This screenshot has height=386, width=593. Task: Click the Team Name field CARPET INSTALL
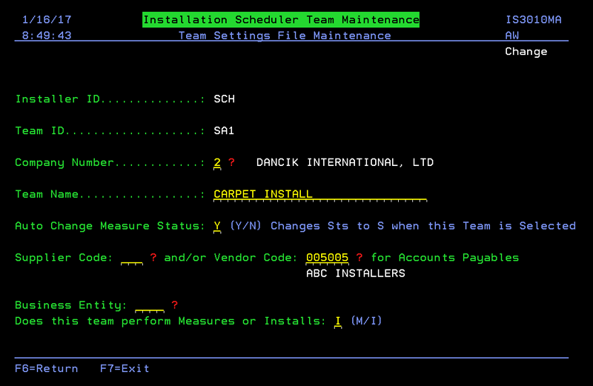point(319,195)
